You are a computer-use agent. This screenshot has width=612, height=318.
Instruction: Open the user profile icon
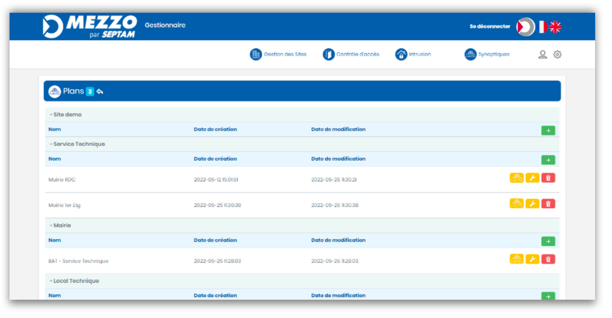point(543,54)
